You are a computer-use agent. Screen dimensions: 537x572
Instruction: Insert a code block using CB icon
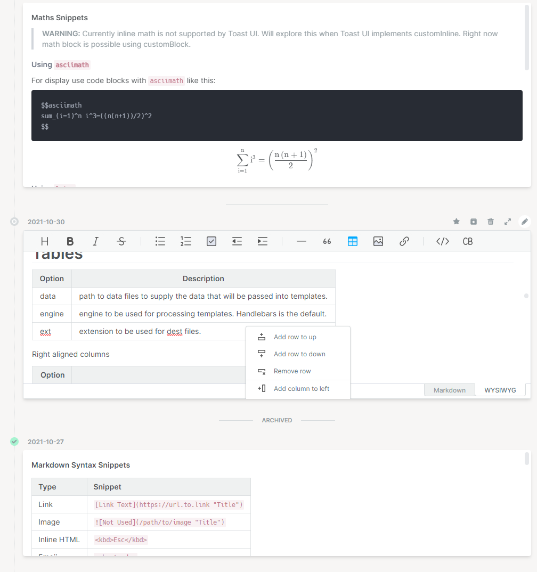tap(468, 241)
